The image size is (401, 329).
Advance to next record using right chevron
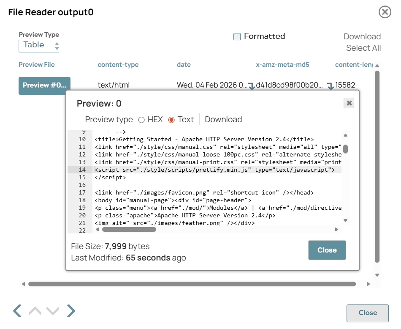[x=70, y=310]
